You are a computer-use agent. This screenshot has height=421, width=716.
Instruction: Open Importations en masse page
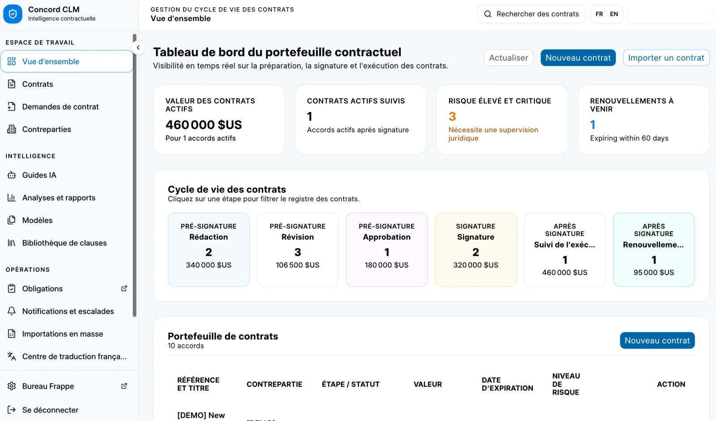point(67,334)
